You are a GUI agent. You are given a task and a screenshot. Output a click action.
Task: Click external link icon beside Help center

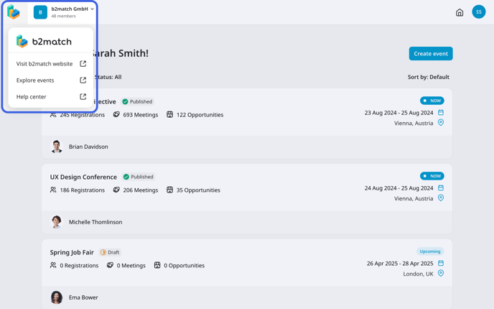83,96
